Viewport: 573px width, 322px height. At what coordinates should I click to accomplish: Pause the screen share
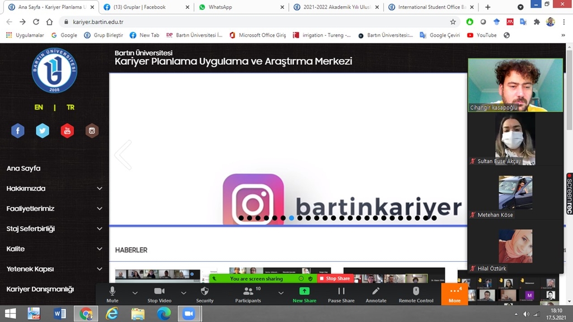pyautogui.click(x=341, y=292)
